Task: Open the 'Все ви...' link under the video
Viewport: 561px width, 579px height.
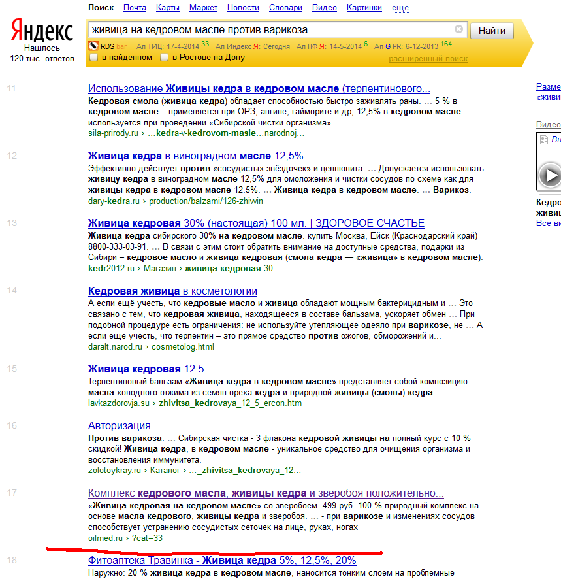Action: coord(549,223)
